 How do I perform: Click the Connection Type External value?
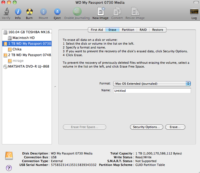pyautogui.click(x=57, y=161)
